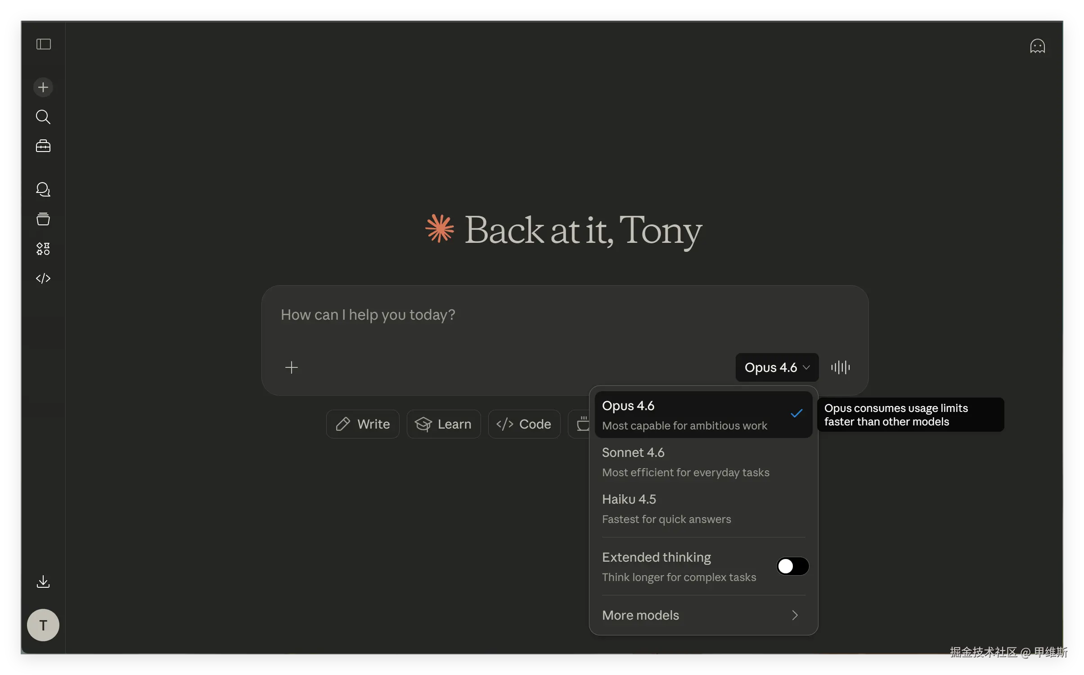Enable incognito ghost chat icon
This screenshot has width=1084, height=675.
coord(1037,46)
